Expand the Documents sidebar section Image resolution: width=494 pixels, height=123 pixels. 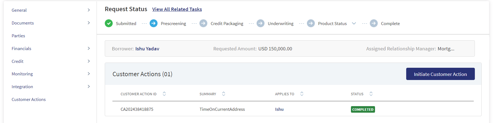tap(89, 23)
